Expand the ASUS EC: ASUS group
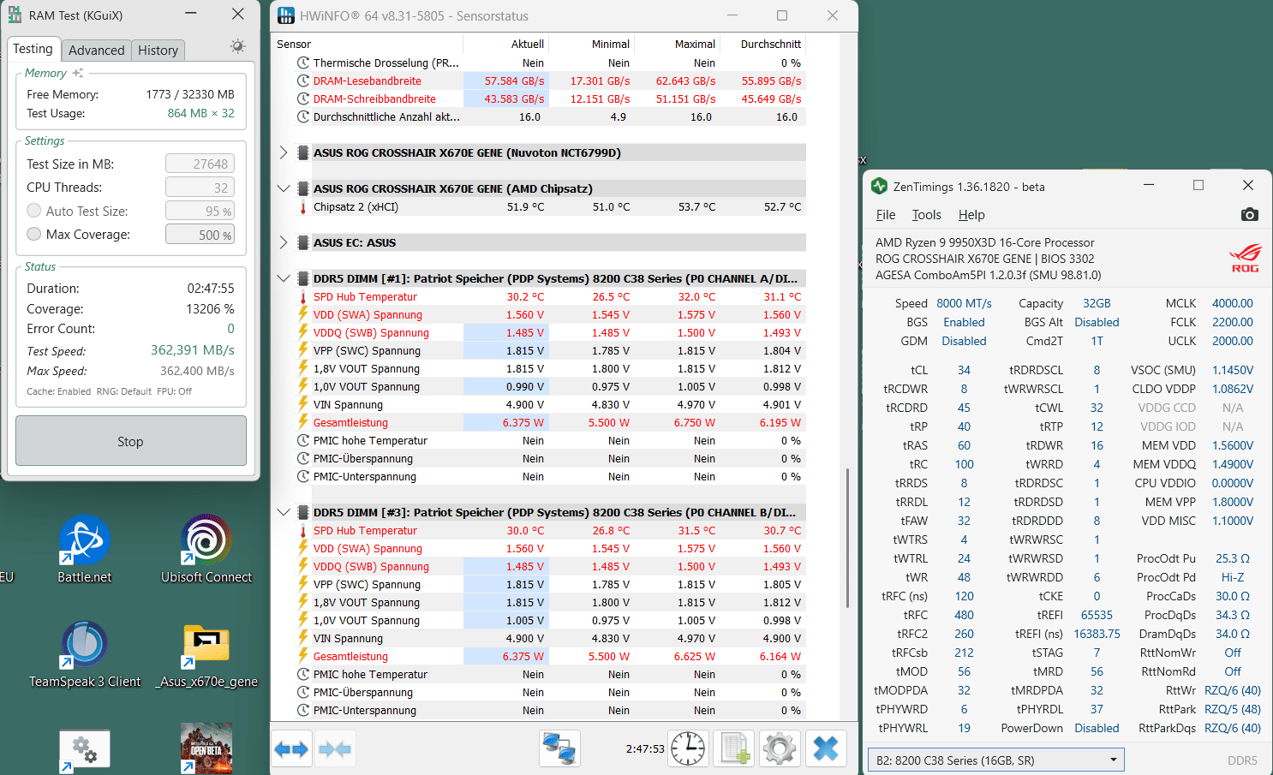 click(x=284, y=242)
